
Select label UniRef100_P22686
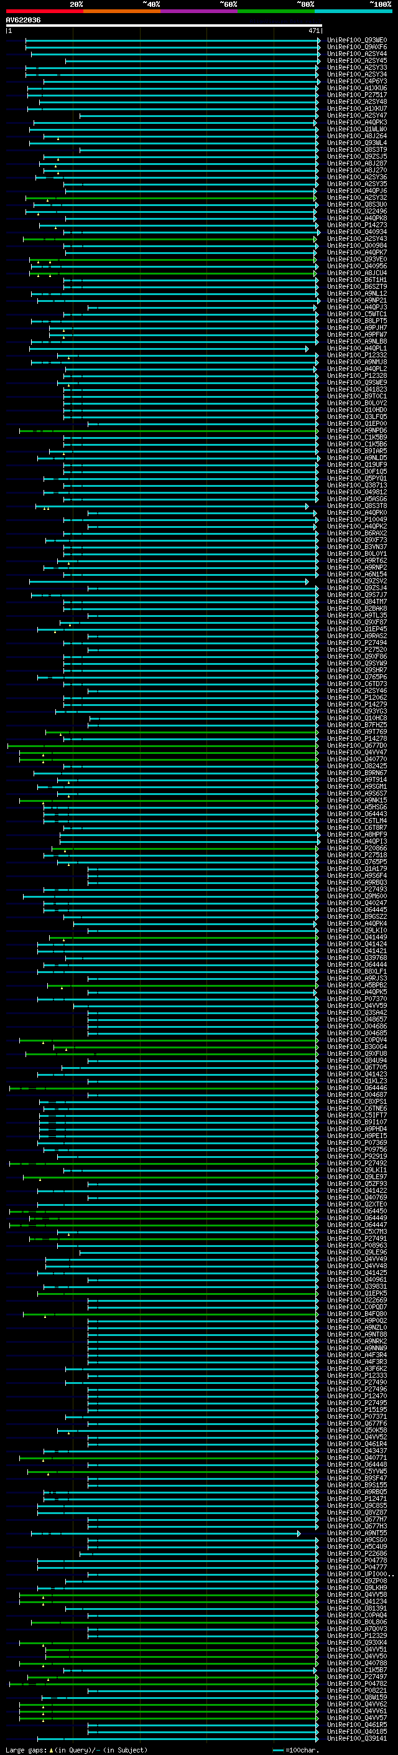click(x=357, y=1554)
